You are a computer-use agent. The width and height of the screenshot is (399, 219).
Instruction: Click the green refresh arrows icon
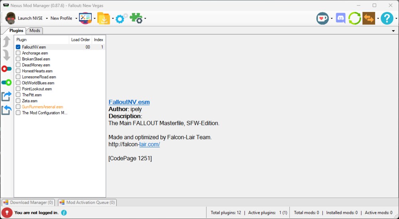pos(354,18)
